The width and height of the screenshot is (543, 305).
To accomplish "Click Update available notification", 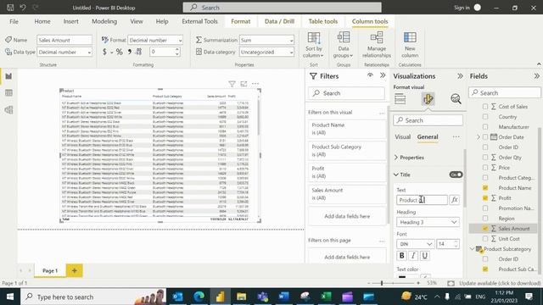I will click(x=500, y=283).
